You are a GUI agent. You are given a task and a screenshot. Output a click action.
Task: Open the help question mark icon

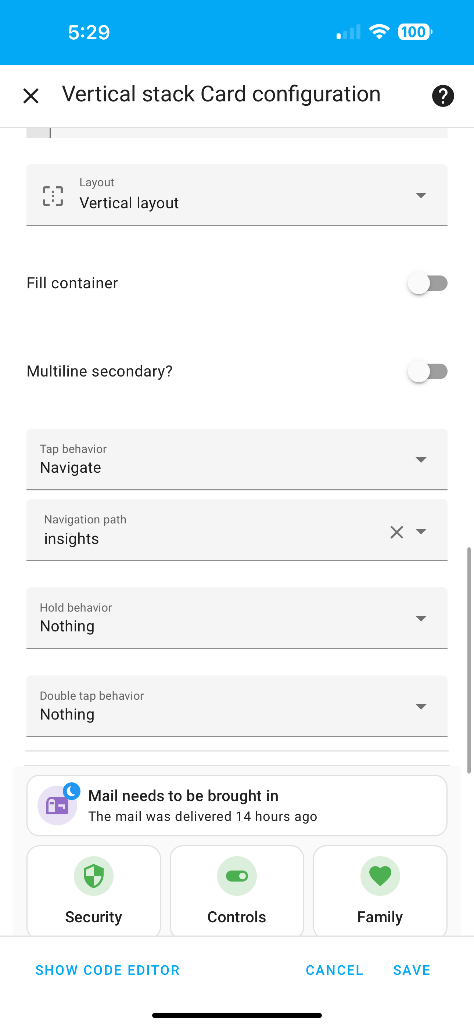pyautogui.click(x=443, y=96)
